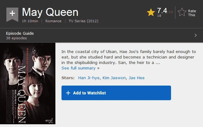The image size is (203, 127).
Task: Open Han Ji-hye's actor page
Action: coord(89,78)
